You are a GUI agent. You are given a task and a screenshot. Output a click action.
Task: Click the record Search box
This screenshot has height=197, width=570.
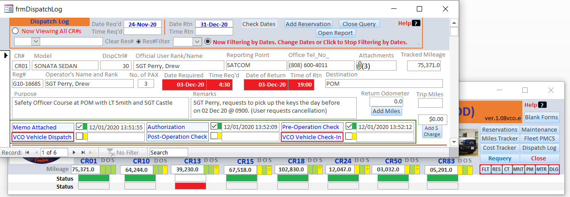click(169, 152)
